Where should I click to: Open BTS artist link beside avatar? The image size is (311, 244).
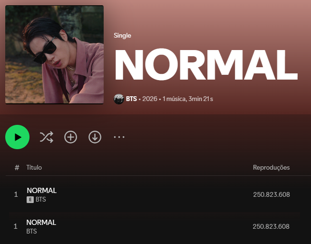coord(131,99)
